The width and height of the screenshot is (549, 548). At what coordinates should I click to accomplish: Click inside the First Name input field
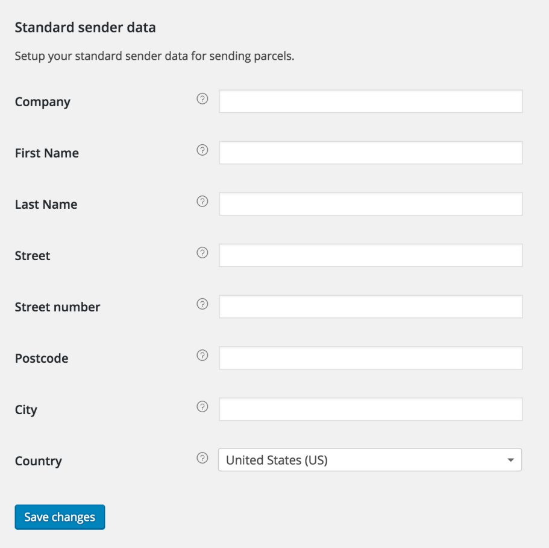click(370, 152)
